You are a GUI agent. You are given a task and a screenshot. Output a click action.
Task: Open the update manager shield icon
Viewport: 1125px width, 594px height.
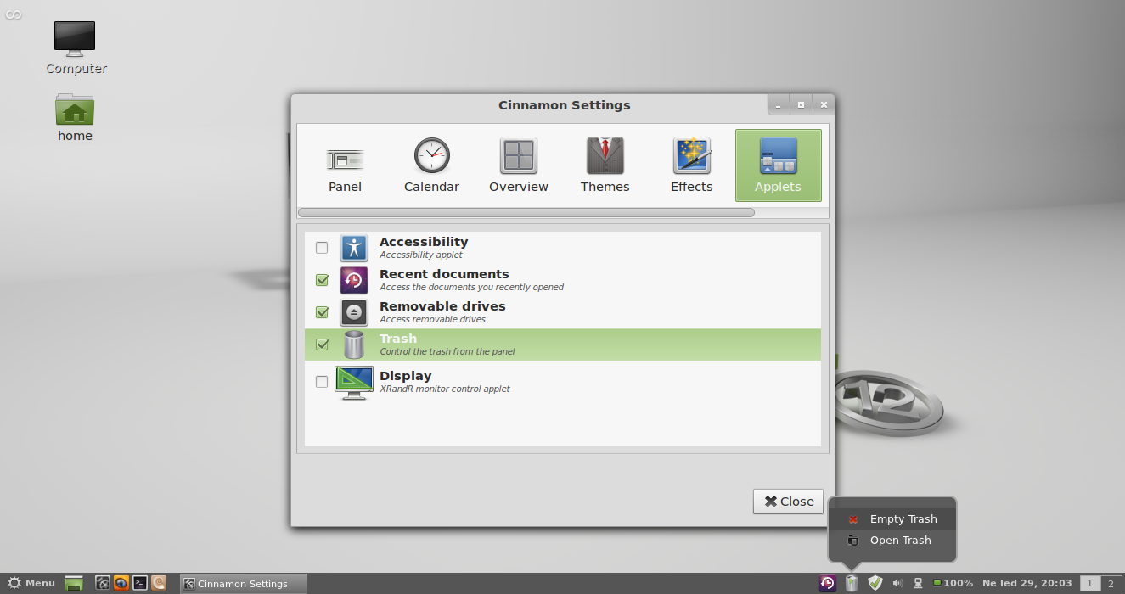(875, 583)
